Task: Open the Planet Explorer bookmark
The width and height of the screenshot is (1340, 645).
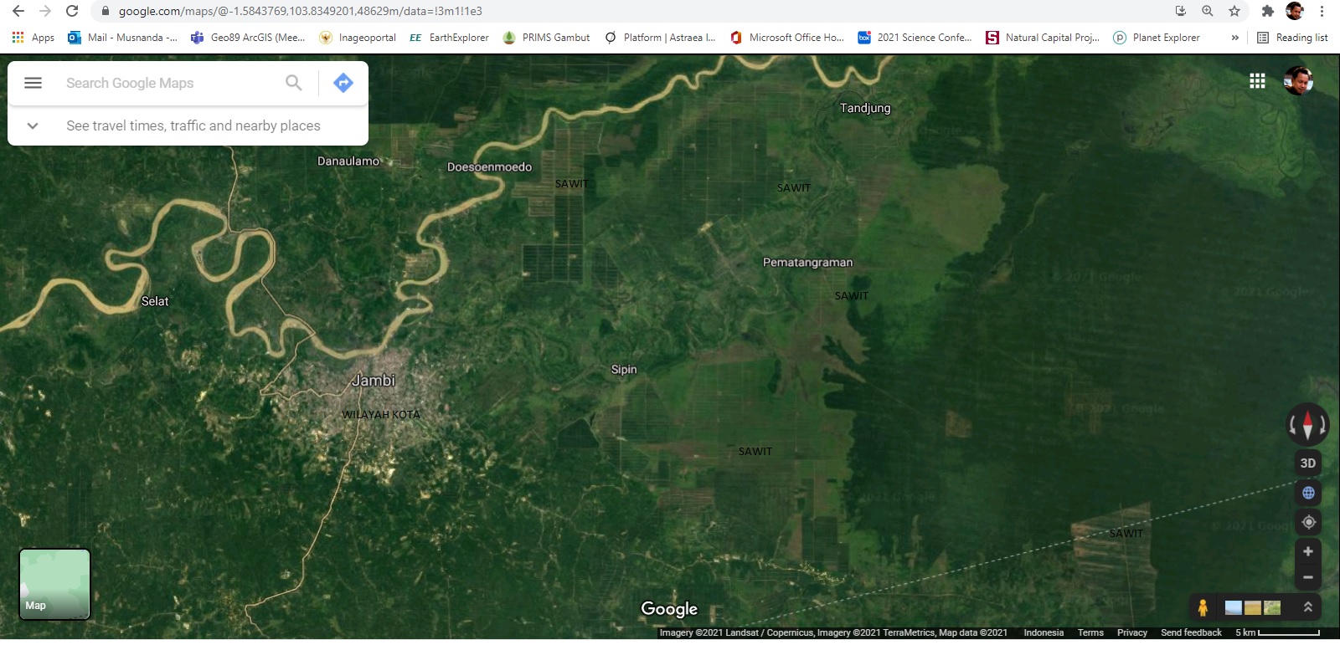Action: pyautogui.click(x=1157, y=38)
